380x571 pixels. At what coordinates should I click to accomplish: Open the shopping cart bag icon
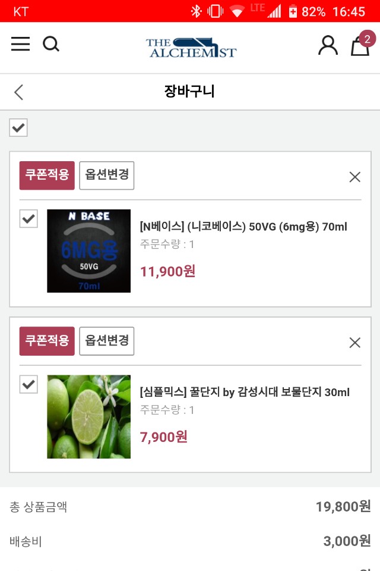point(360,45)
